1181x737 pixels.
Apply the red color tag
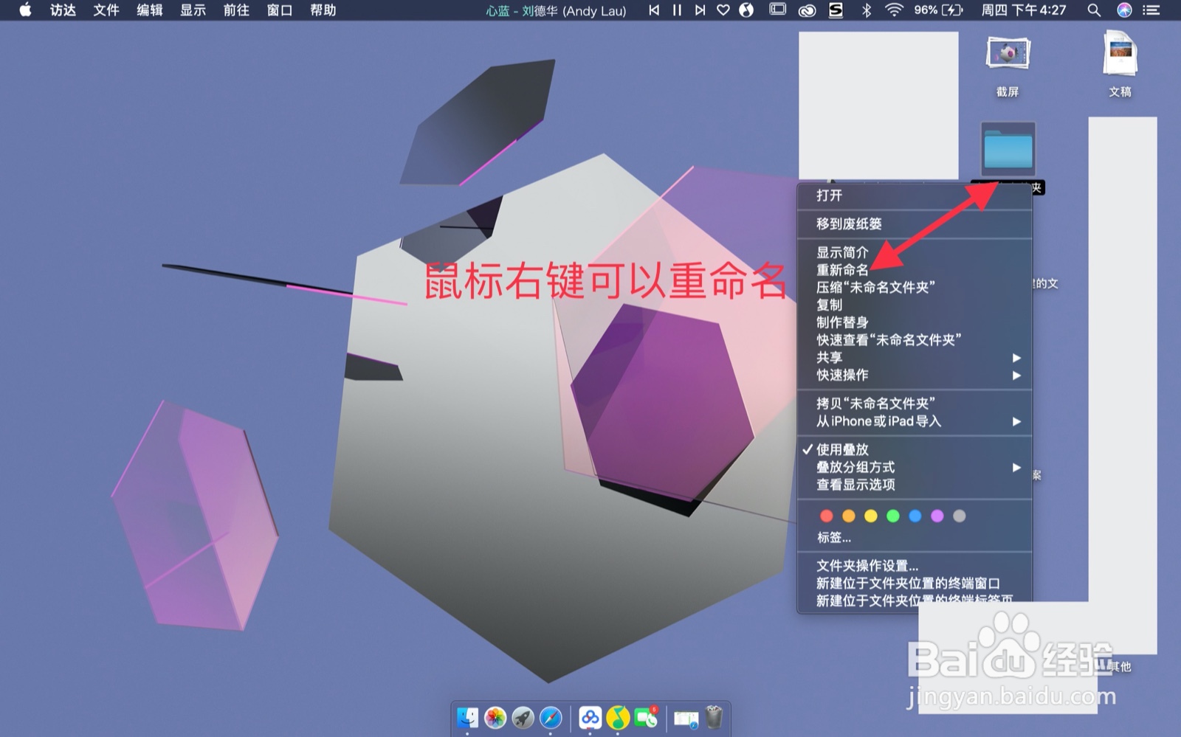tap(826, 516)
